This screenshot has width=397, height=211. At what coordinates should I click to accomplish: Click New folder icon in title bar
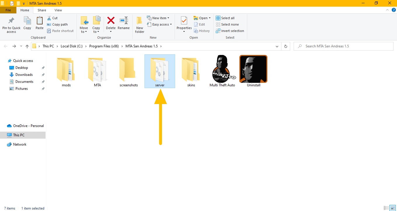click(18, 3)
